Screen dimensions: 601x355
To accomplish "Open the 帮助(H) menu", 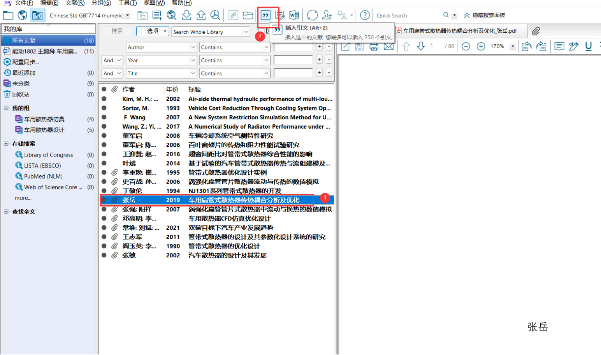I will pos(182,3).
